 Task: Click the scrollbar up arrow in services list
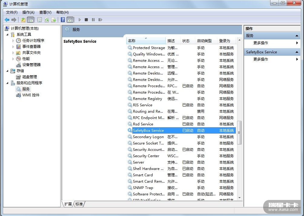[x=240, y=40]
